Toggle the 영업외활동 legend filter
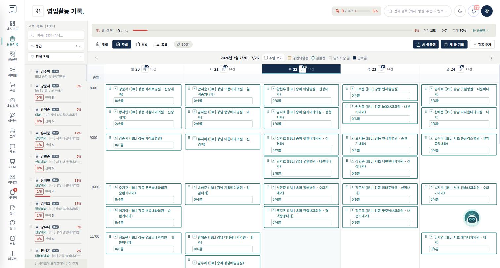 pos(298,58)
